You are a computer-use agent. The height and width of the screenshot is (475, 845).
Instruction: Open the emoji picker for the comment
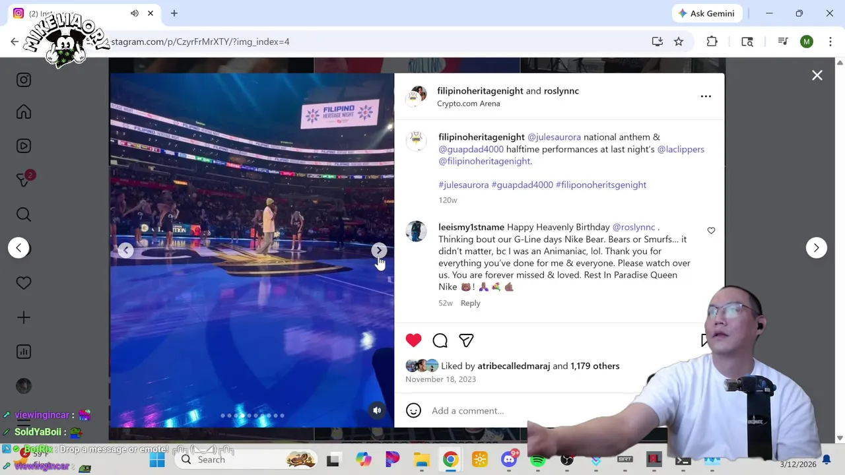413,410
